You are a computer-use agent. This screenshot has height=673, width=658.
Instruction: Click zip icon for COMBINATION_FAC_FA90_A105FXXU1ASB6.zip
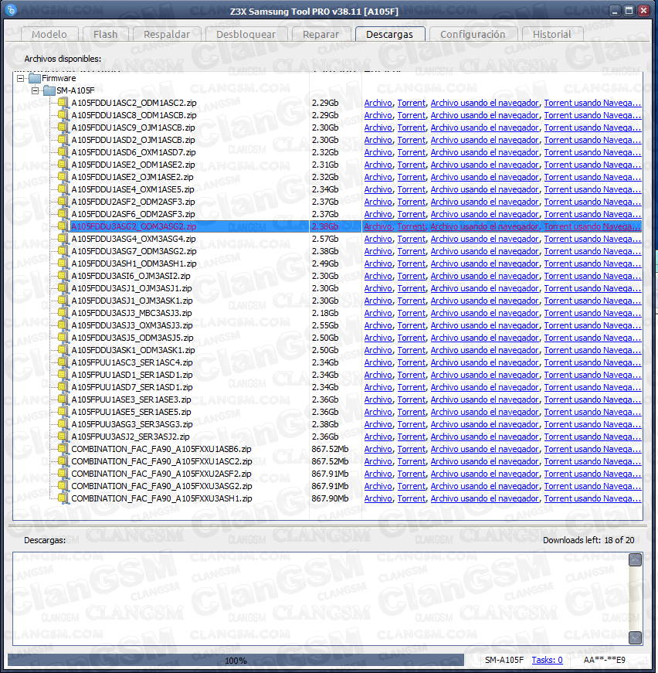coord(63,449)
